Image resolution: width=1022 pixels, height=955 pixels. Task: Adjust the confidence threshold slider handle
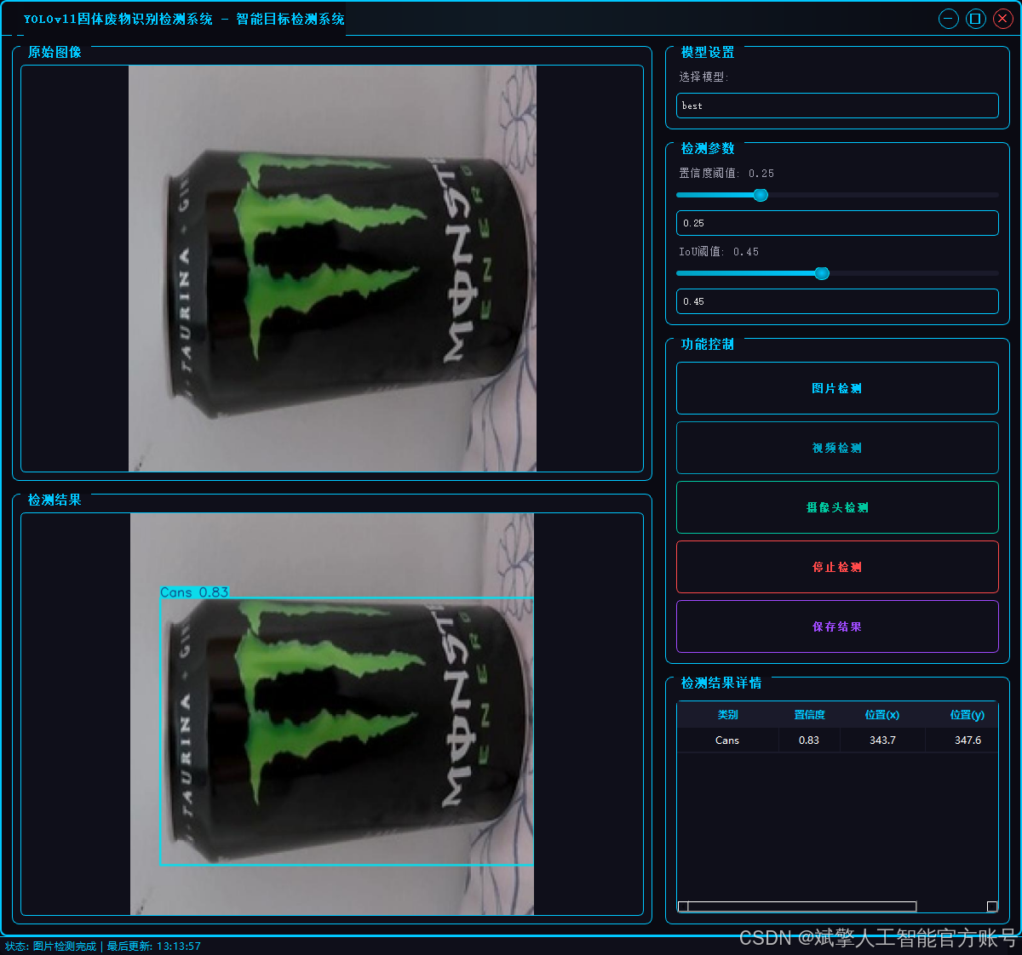[x=761, y=195]
